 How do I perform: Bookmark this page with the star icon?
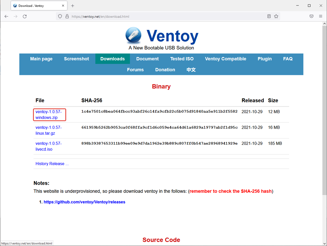point(276,16)
